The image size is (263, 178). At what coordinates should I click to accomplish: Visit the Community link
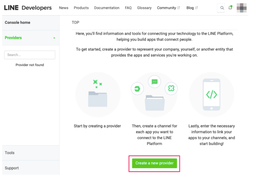click(x=166, y=8)
